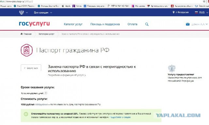Click the green info icon in the discount notice
This screenshot has width=209, height=125.
point(26,114)
